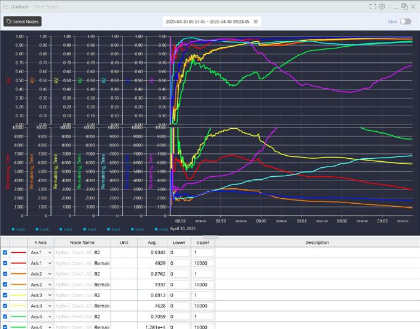Open Axis 1 dropdown in the G1 R2 row
420x329 pixels.
(41, 252)
